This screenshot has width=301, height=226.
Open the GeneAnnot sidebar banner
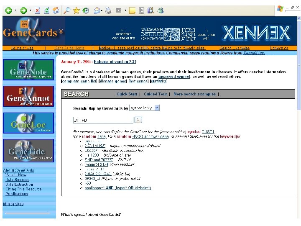tap(28, 96)
